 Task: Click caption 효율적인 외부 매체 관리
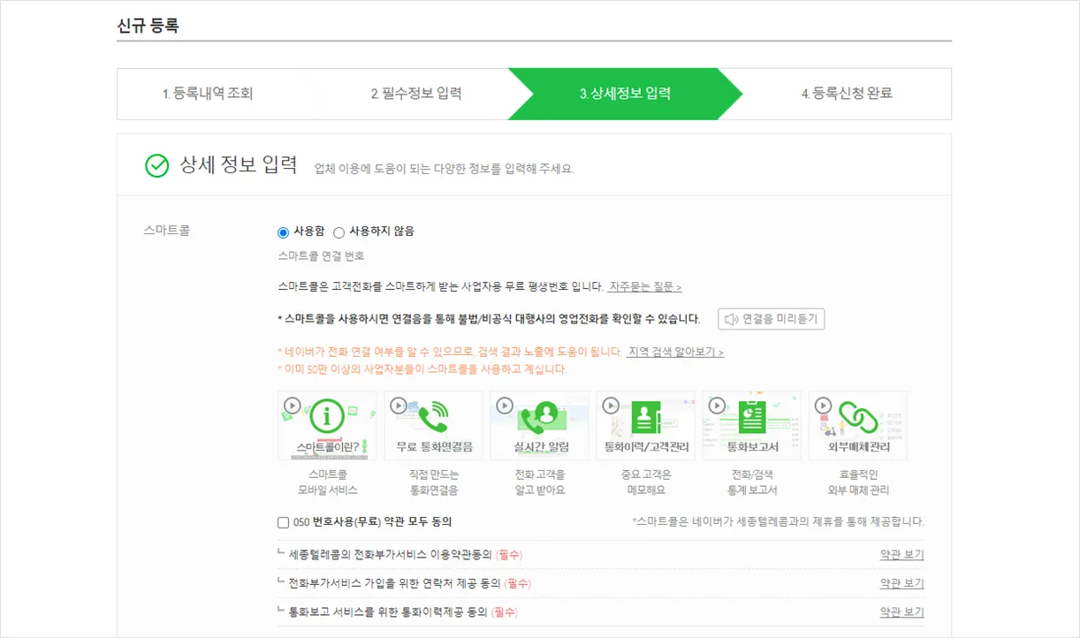click(857, 482)
